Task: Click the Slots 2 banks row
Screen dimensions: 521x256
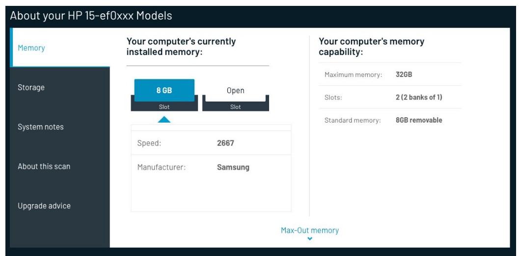Action: point(390,97)
